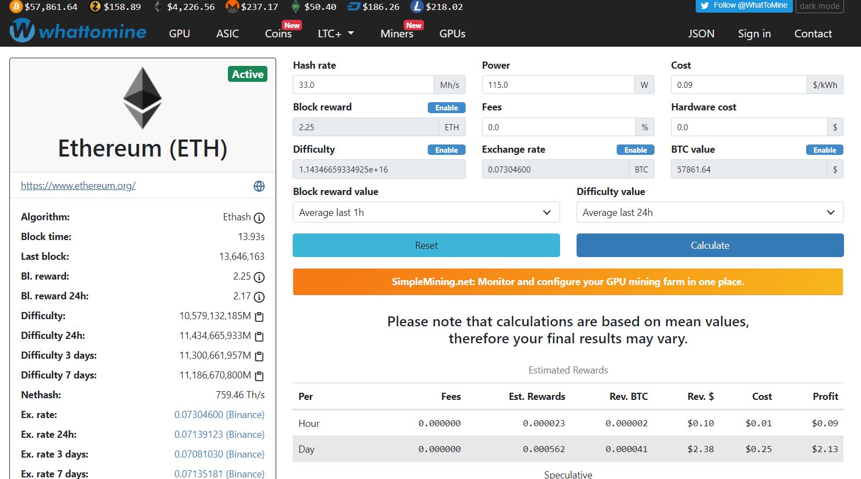Click the Zcash price ticker icon
Screen dimensions: 861x479
click(96, 7)
